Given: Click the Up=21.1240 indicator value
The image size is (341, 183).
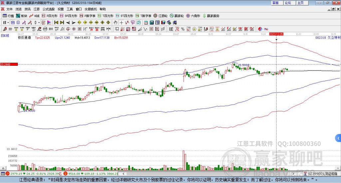Looking at the screenshot, I should click(x=62, y=38).
